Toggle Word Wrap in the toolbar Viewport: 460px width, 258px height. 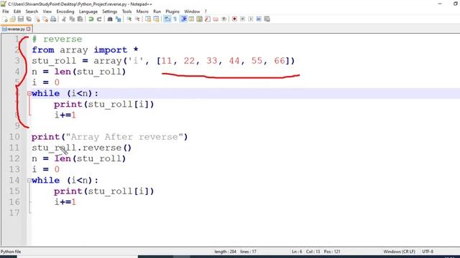pos(167,19)
